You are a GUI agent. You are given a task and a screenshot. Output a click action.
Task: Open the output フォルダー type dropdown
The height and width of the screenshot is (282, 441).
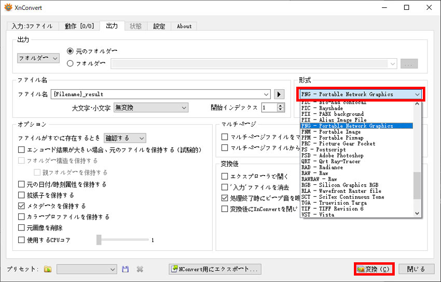click(38, 58)
